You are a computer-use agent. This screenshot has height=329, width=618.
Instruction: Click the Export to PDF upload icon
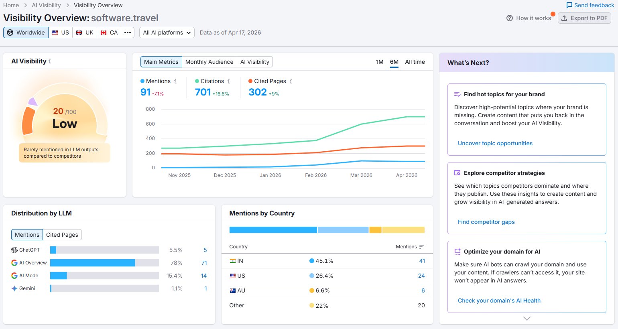coord(564,18)
